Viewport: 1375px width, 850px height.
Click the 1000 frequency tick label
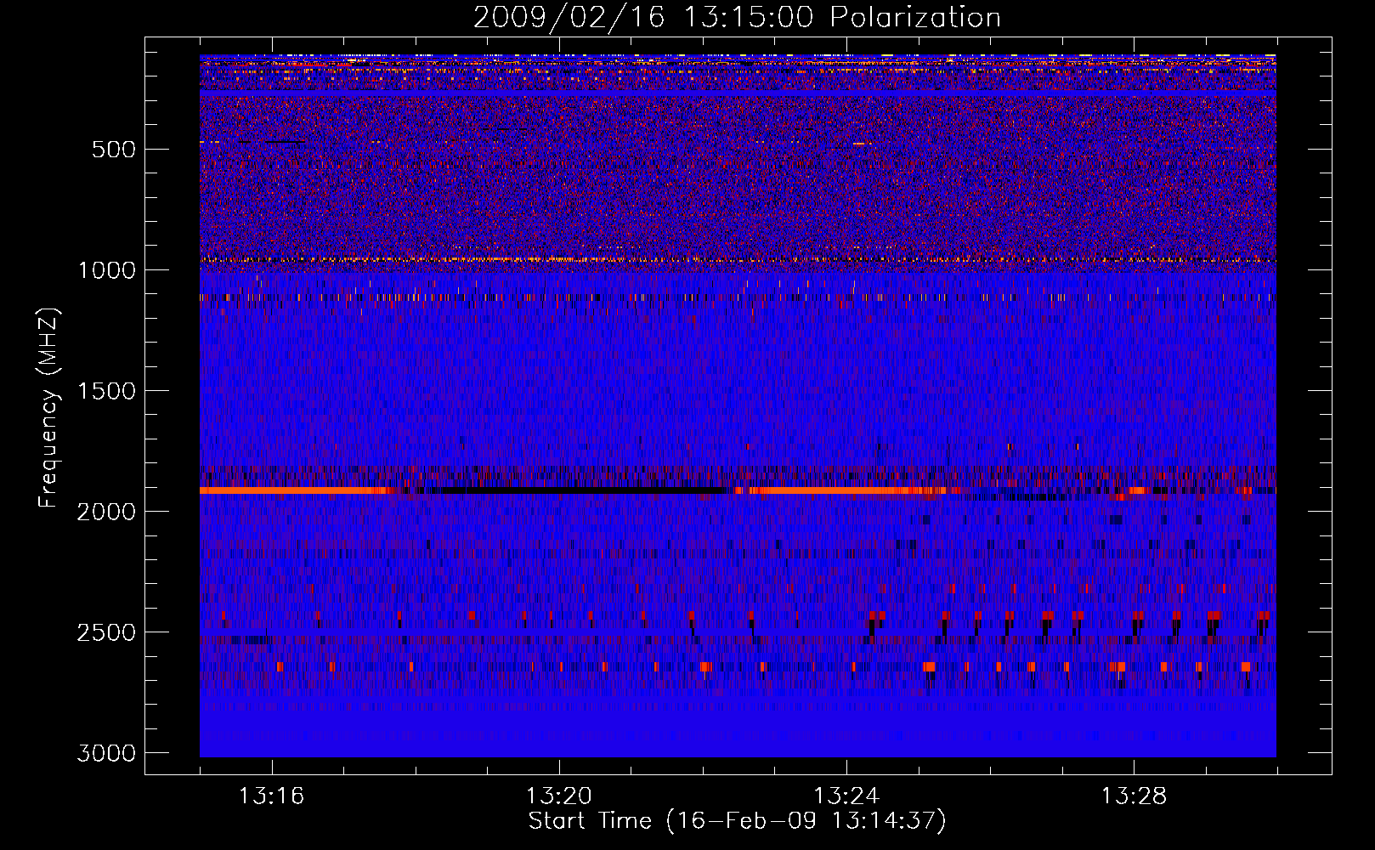[107, 270]
